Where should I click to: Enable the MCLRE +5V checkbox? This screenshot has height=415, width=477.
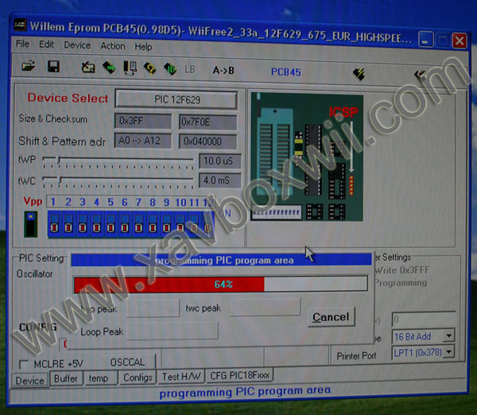coord(23,364)
